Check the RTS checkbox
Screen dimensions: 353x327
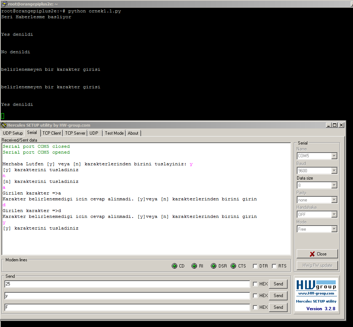274,266
